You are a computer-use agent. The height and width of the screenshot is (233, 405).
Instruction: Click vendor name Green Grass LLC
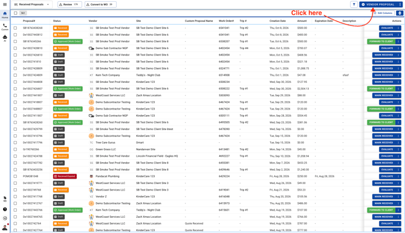106,149
